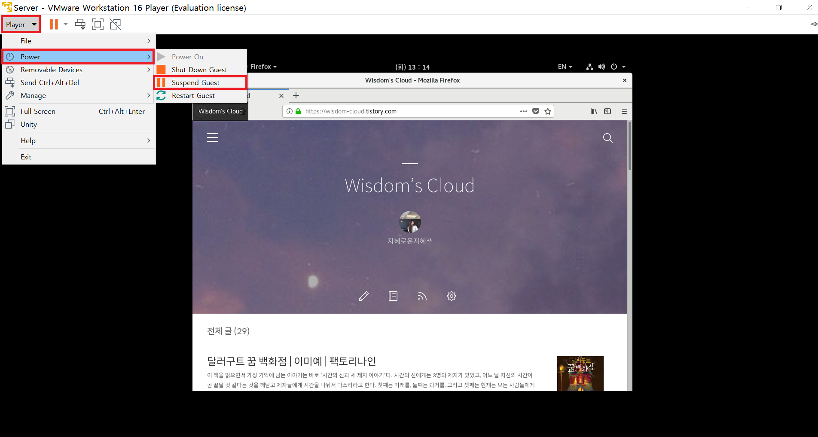Click the network status icon in guest top bar

[589, 67]
